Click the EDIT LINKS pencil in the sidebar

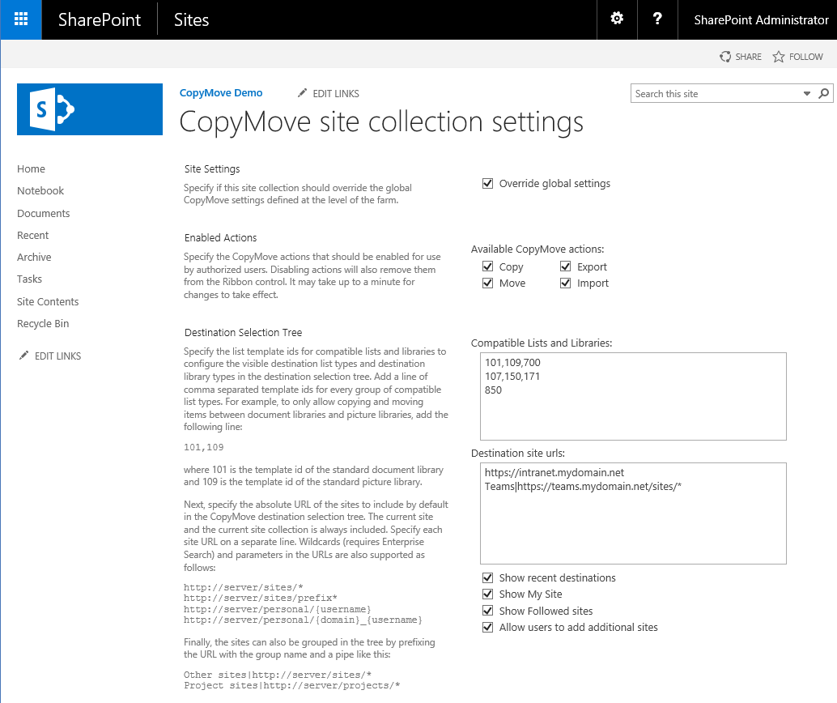[49, 356]
